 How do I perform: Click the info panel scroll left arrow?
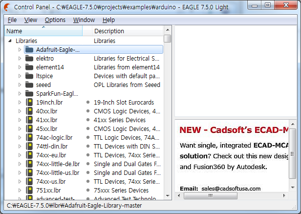click(179, 195)
